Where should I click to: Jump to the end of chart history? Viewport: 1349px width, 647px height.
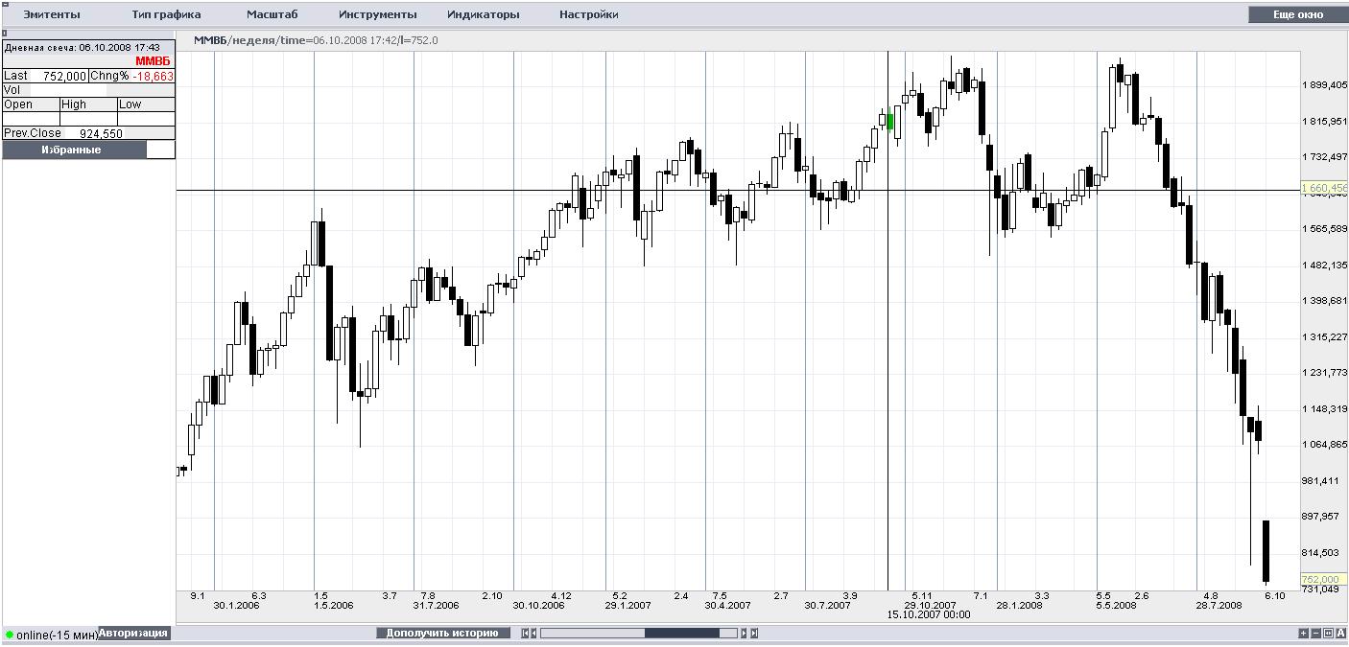tap(755, 633)
